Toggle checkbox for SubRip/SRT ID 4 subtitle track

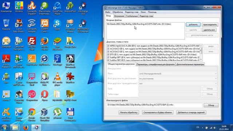(x=108, y=57)
